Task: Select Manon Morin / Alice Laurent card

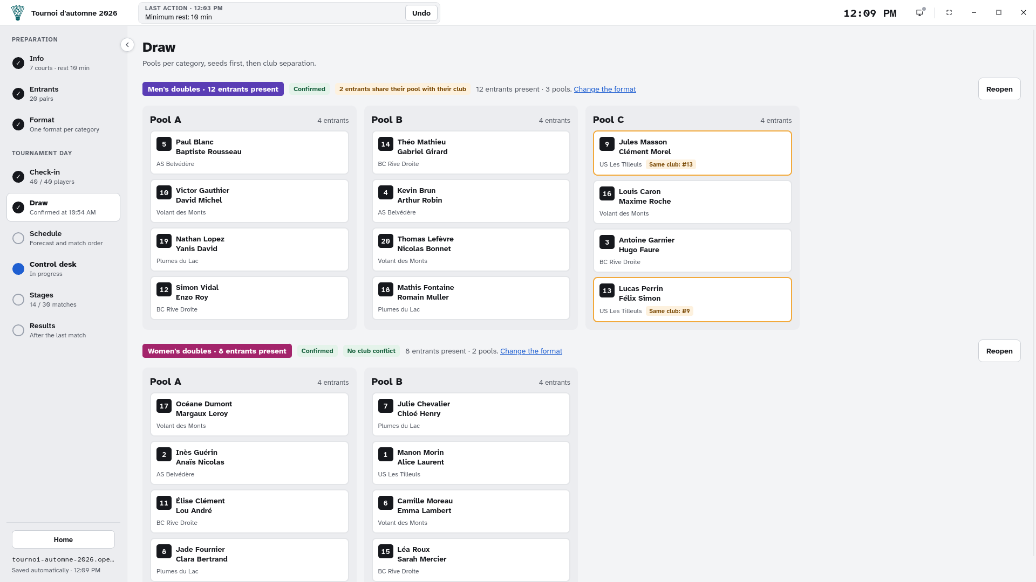Action: coord(471,463)
